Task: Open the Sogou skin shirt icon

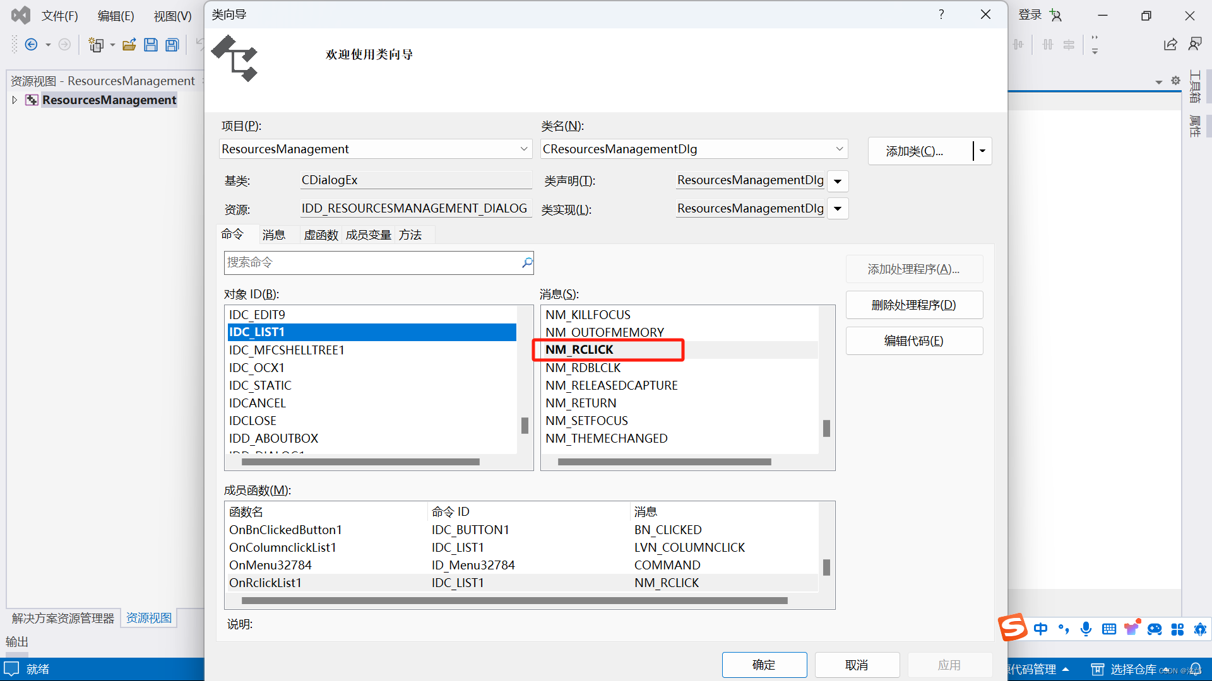Action: coord(1131,627)
